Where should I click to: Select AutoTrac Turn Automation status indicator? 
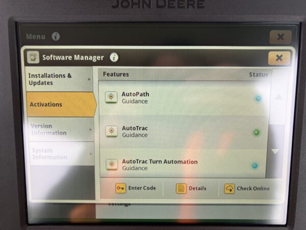click(x=254, y=166)
